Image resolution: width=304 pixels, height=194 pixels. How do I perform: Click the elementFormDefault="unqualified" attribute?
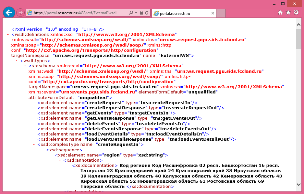(x=178, y=92)
